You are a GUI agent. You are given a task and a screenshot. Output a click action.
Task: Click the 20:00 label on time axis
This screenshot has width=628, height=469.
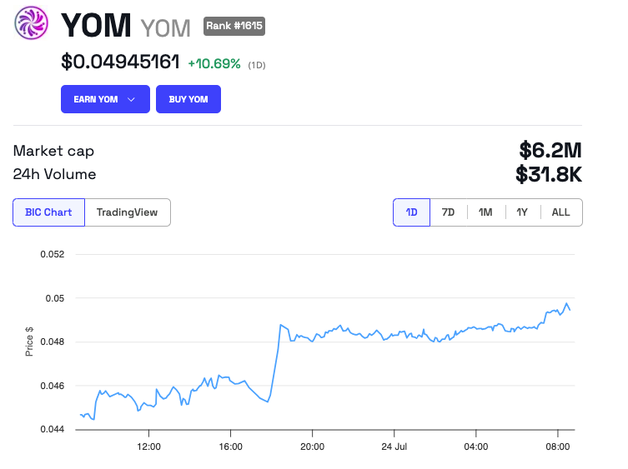[312, 447]
